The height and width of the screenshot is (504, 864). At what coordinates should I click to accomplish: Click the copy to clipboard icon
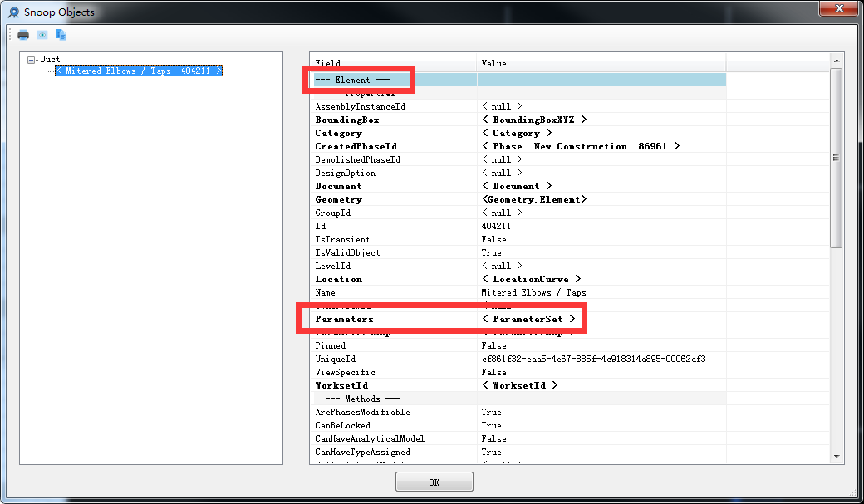click(61, 35)
